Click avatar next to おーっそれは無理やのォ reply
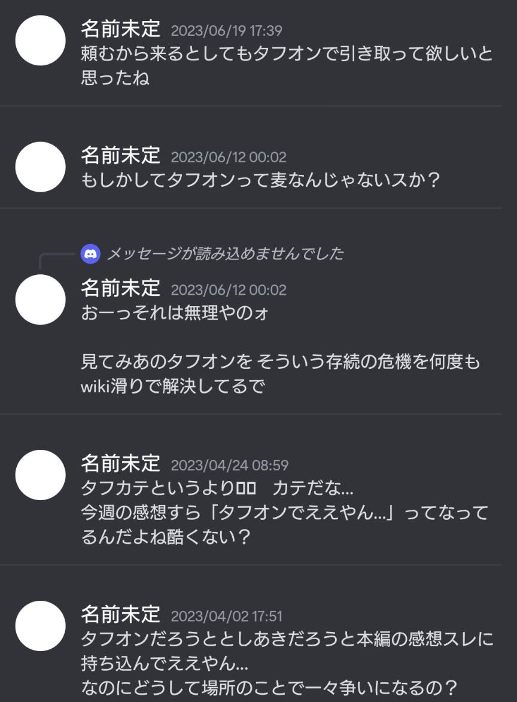This screenshot has width=517, height=702. click(40, 299)
